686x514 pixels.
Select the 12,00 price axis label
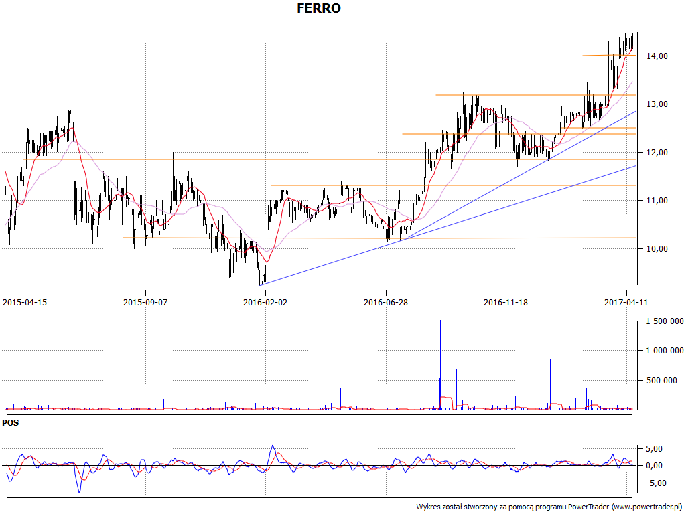[x=658, y=152]
